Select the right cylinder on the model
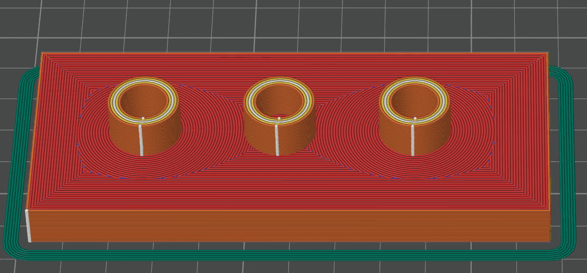This screenshot has width=587, height=273. (414, 116)
